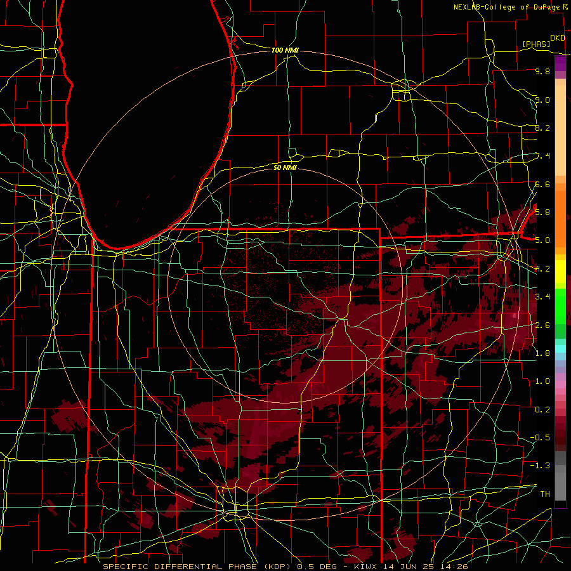Click the 100 NMI range ring label
Viewport: 571px width, 571px height.
(285, 50)
